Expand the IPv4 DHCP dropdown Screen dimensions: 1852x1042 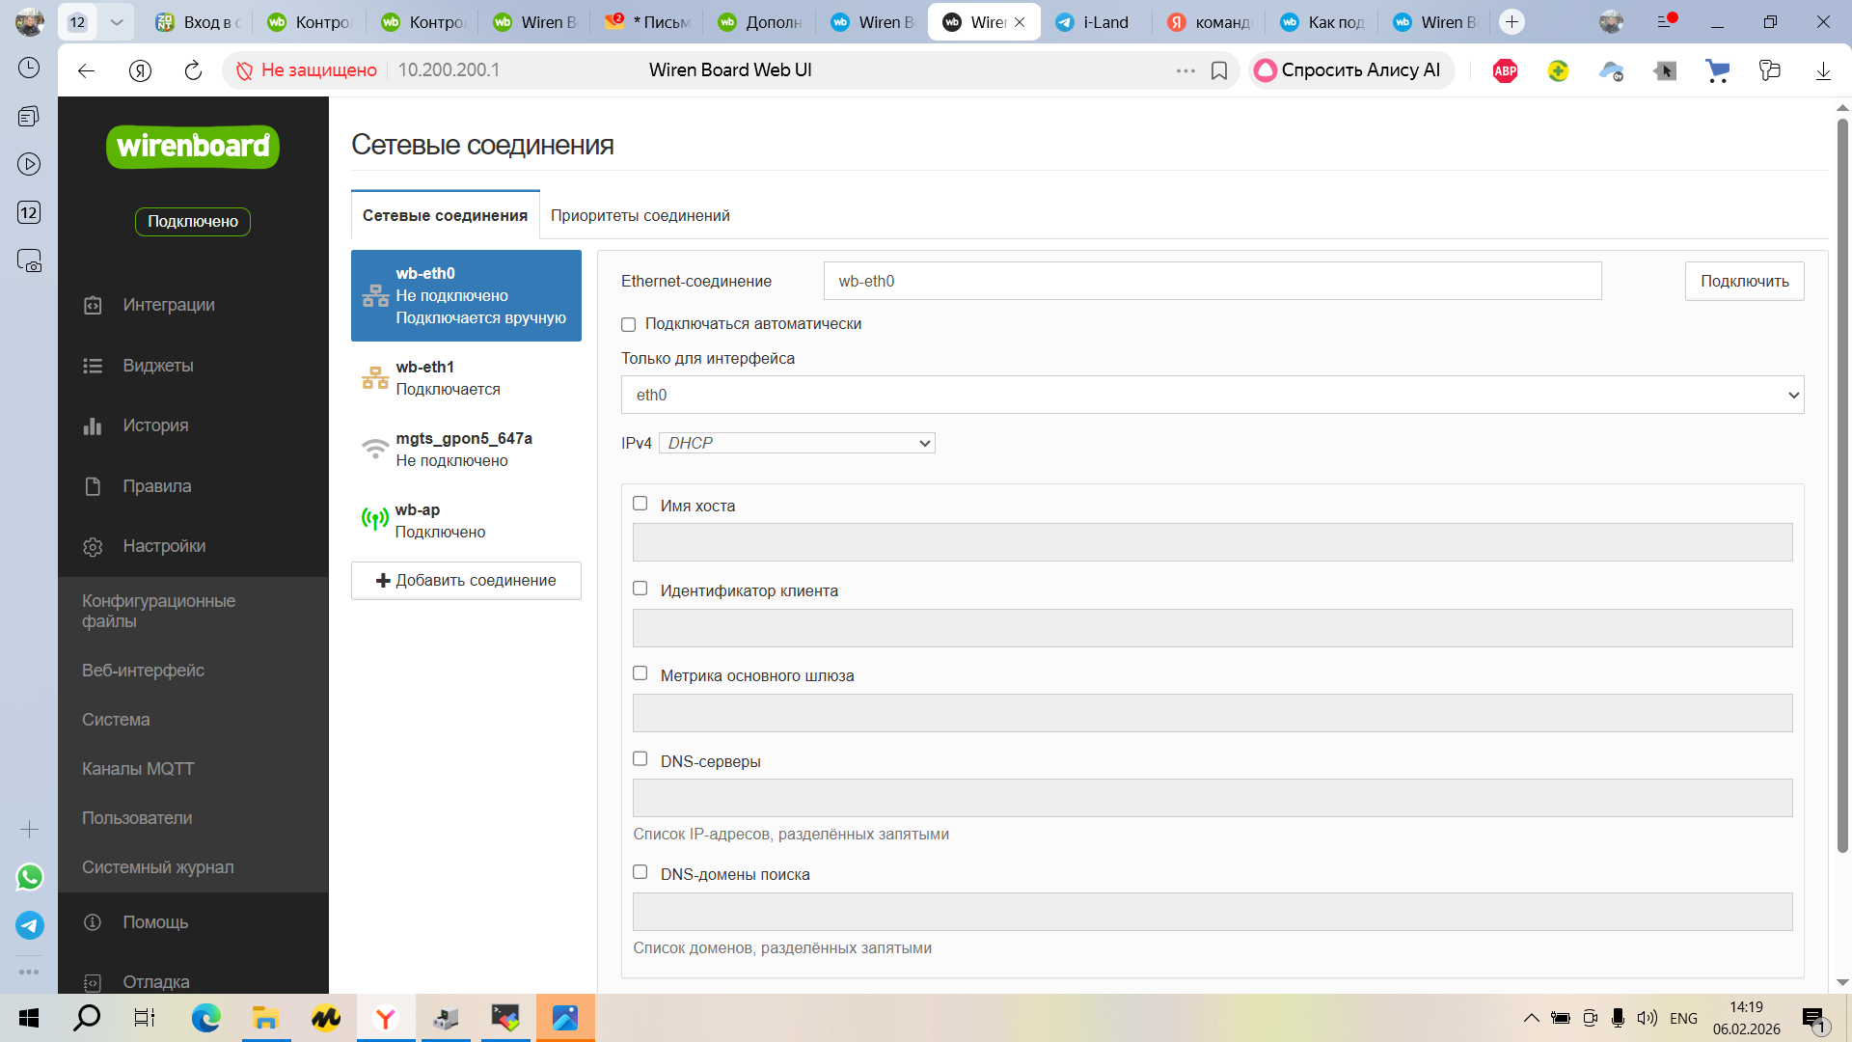coord(797,443)
